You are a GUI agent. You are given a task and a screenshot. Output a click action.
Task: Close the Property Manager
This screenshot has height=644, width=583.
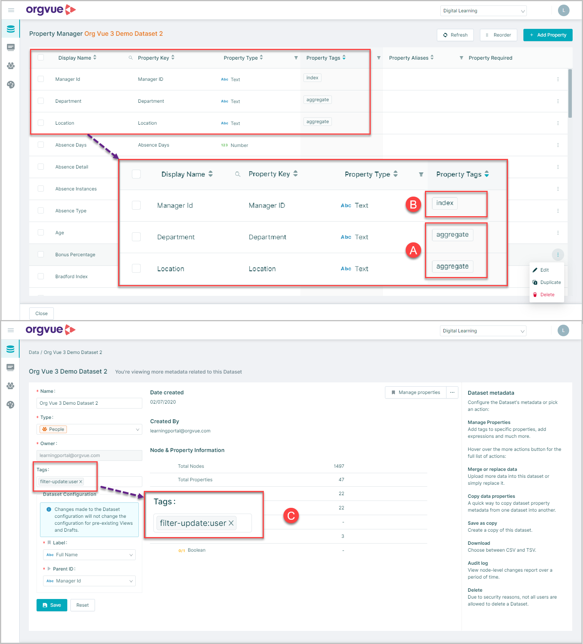click(42, 314)
